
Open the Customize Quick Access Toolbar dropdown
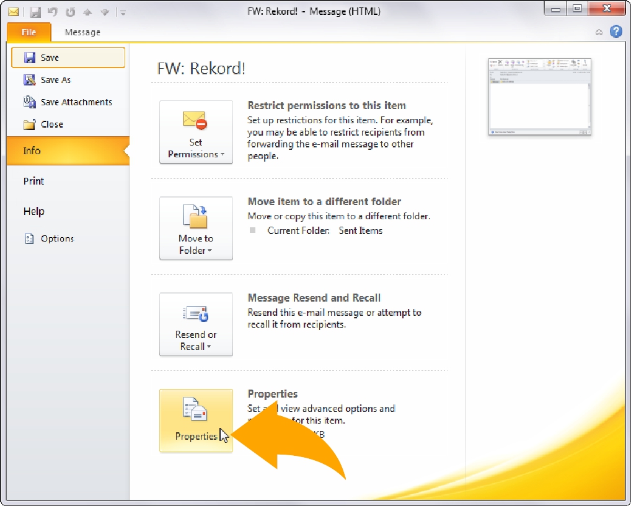pyautogui.click(x=123, y=13)
